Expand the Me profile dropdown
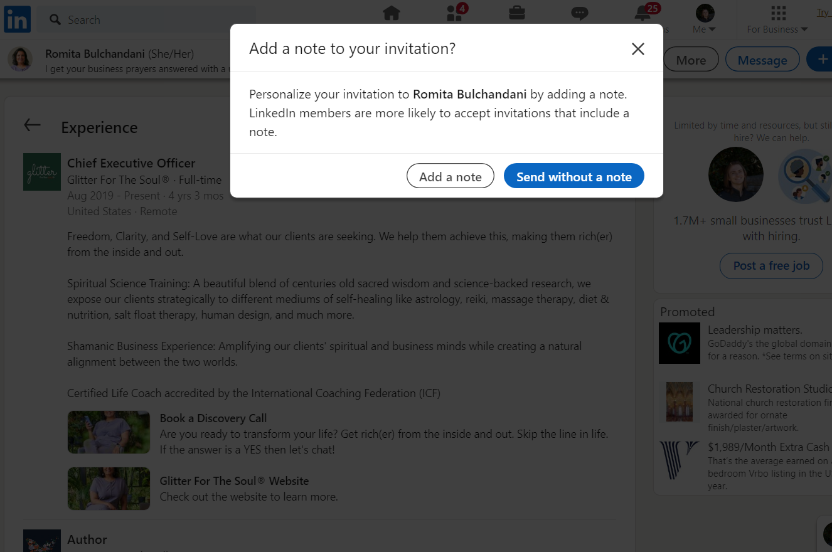The image size is (832, 552). pyautogui.click(x=705, y=29)
